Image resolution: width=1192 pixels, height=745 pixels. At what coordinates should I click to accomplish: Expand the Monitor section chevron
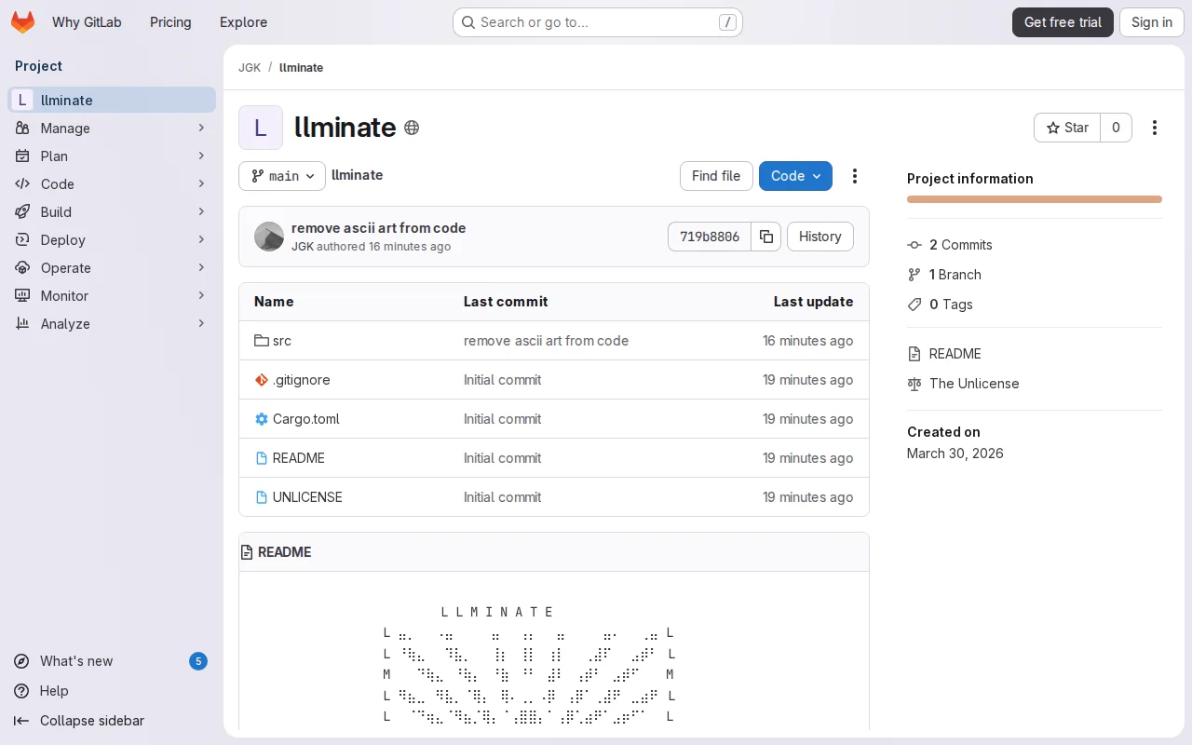tap(201, 295)
